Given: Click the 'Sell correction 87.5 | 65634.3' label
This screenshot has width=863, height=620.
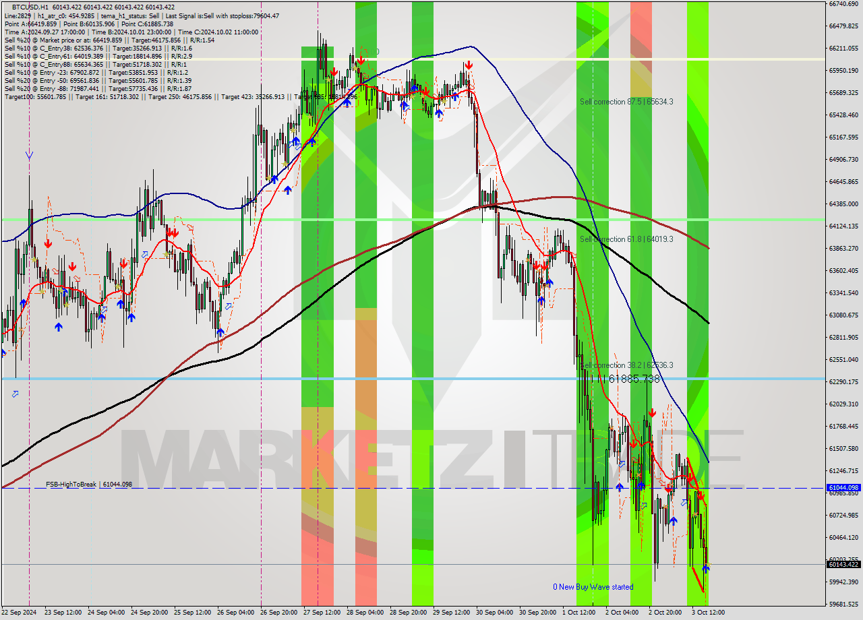Looking at the screenshot, I should click(626, 102).
